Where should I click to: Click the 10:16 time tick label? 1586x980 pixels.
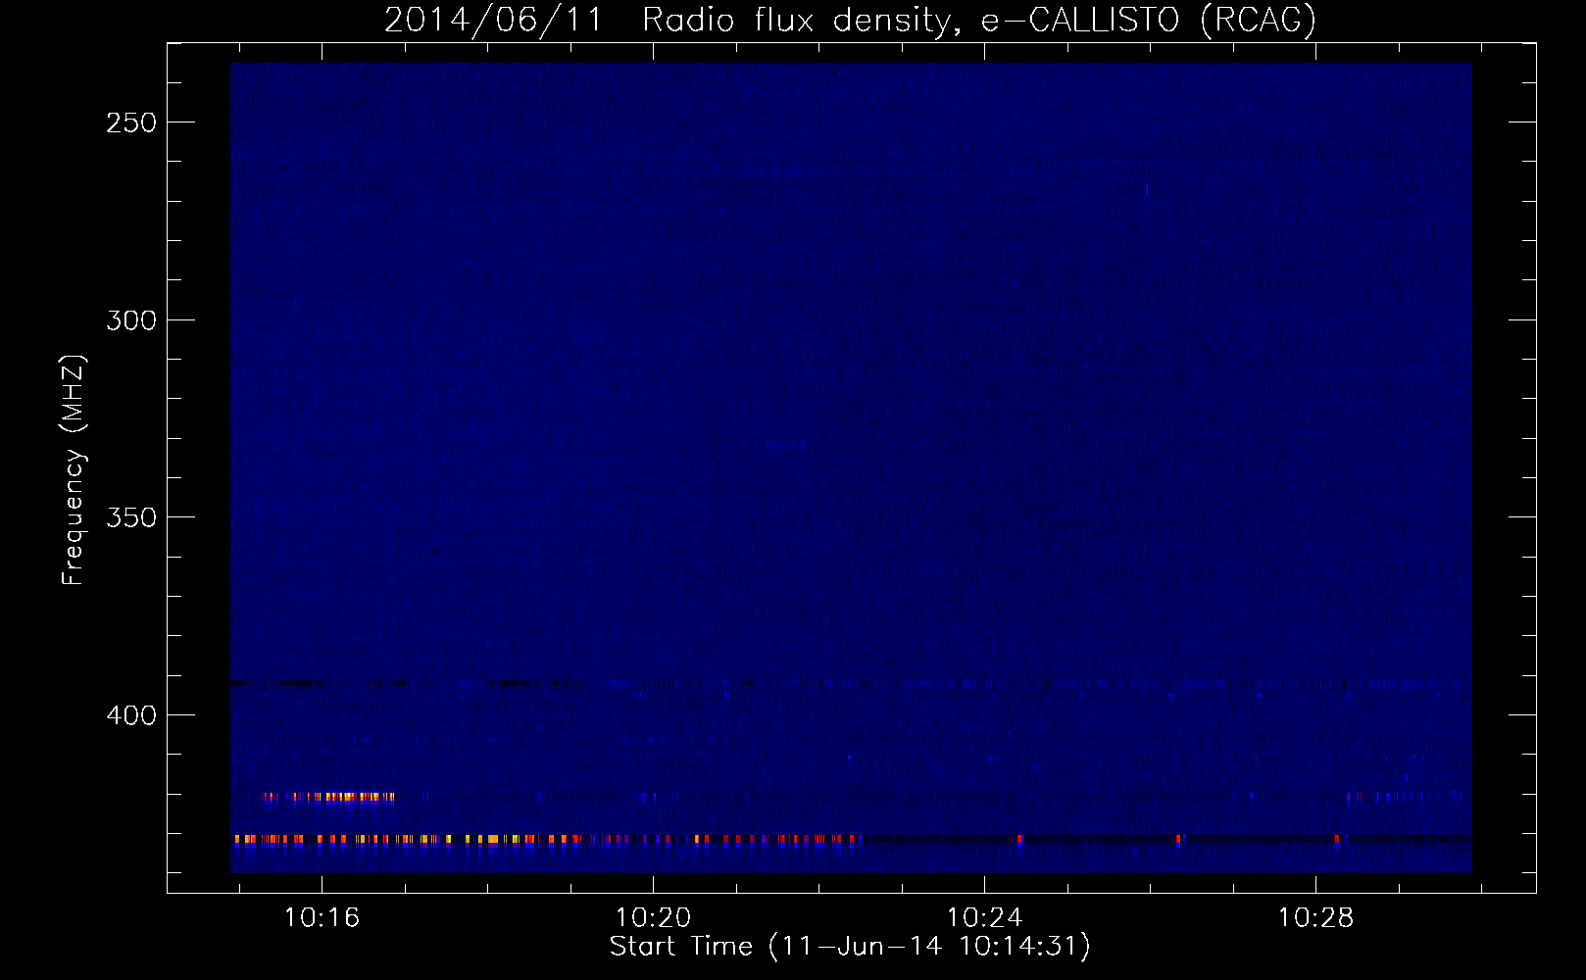click(322, 918)
